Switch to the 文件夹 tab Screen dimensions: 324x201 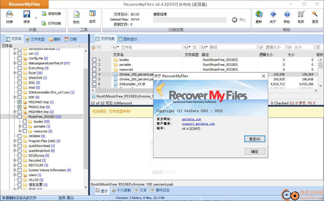pyautogui.click(x=14, y=39)
